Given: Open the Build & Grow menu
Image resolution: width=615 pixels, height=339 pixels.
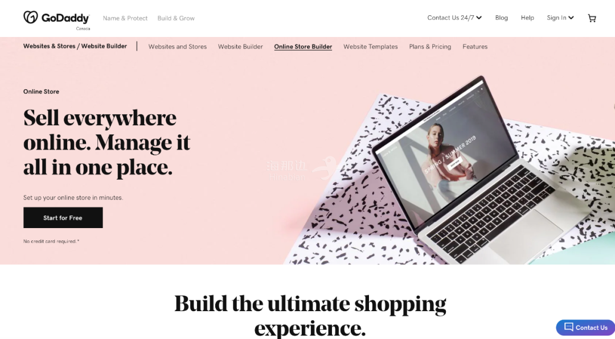Looking at the screenshot, I should pos(176,18).
